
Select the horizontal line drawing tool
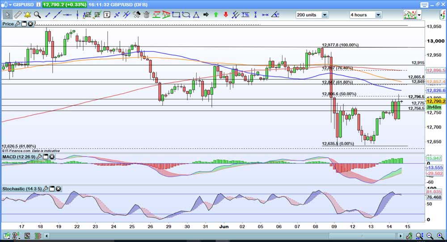(67, 15)
